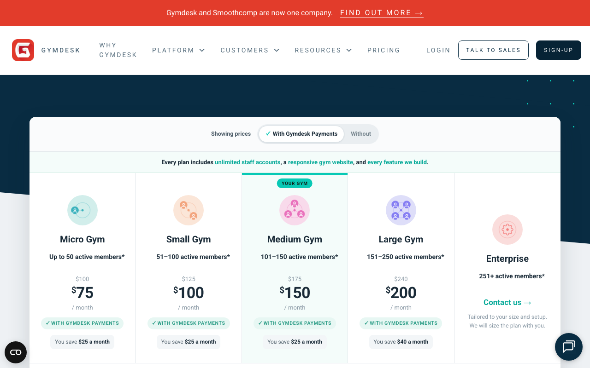The width and height of the screenshot is (590, 368).
Task: Click 'You save $40 a month' label
Action: pyautogui.click(x=401, y=342)
